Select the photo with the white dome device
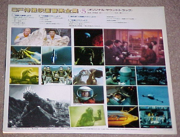This screenshot has width=180, height=137. click(121, 76)
